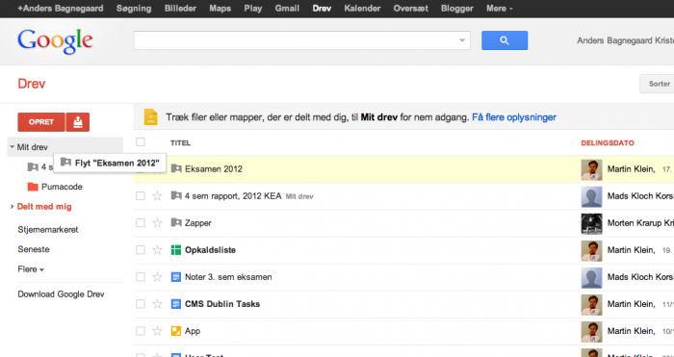
Task: Select Drev in the top bar
Action: (322, 8)
